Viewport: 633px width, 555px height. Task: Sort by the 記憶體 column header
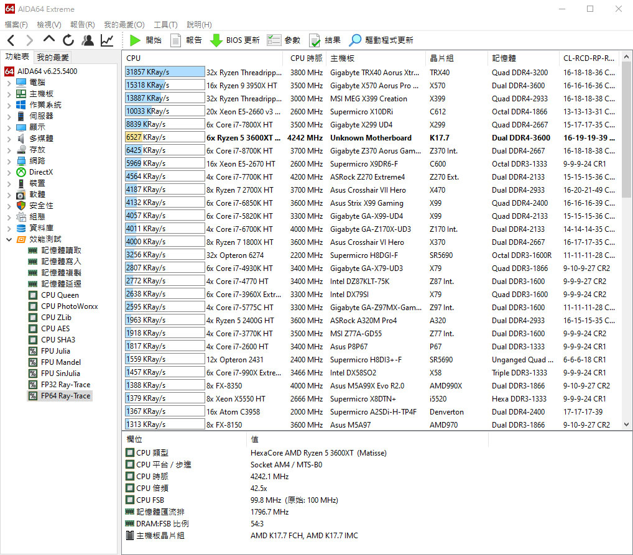[x=523, y=58]
